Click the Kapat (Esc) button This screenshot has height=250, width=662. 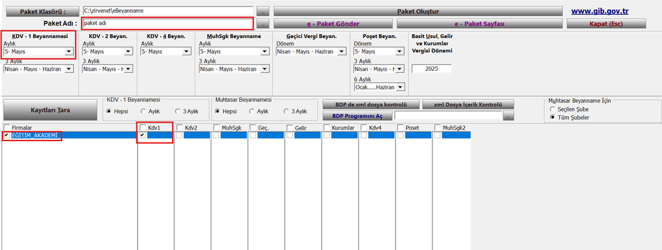pyautogui.click(x=606, y=24)
